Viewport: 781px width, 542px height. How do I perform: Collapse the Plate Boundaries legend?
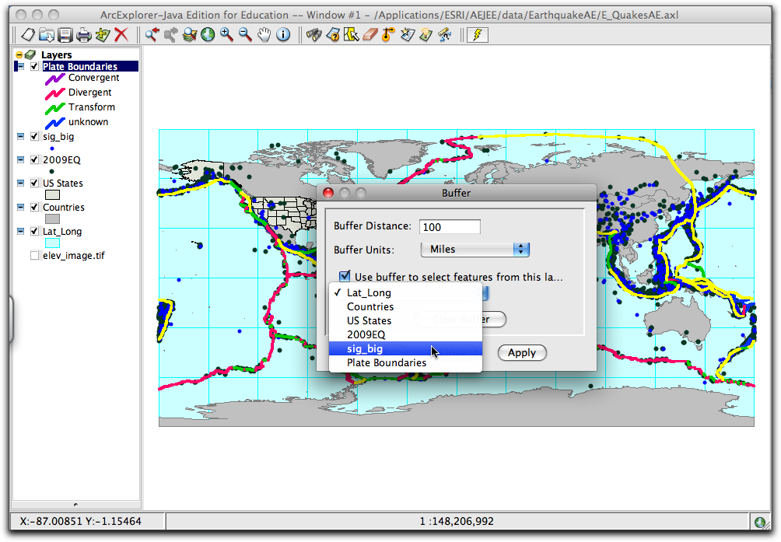tap(20, 66)
